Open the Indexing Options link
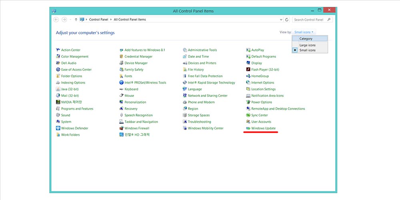This screenshot has height=200, width=400. [x=73, y=82]
